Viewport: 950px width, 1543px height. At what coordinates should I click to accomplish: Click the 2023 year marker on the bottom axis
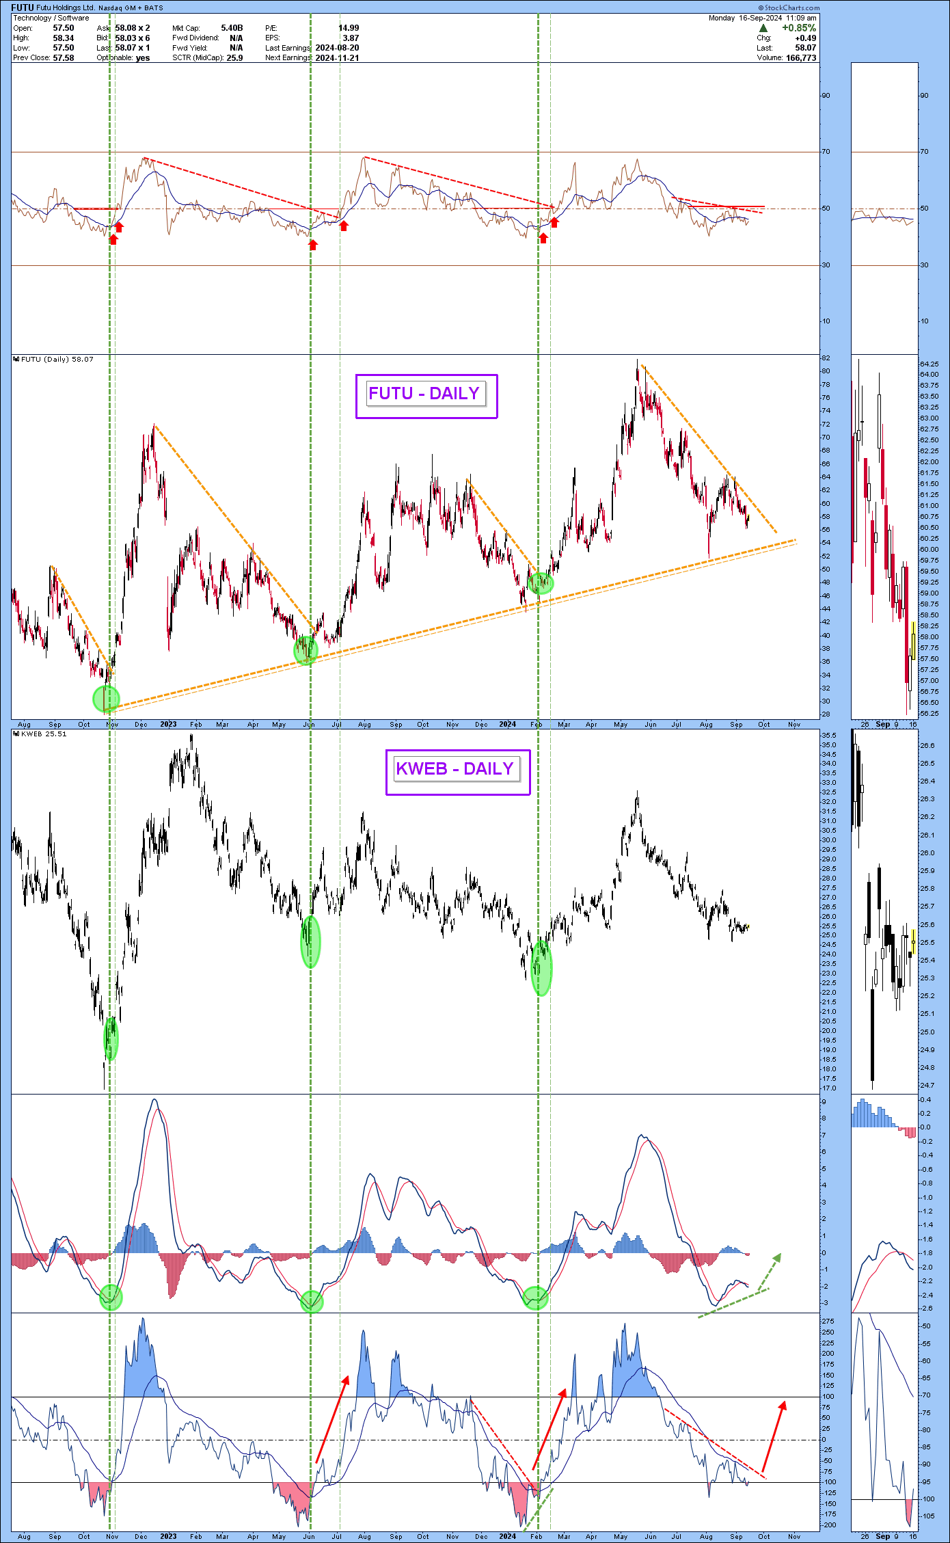coord(168,1536)
